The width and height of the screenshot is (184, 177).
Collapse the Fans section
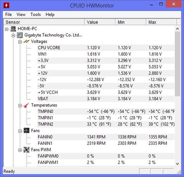(x=20, y=131)
